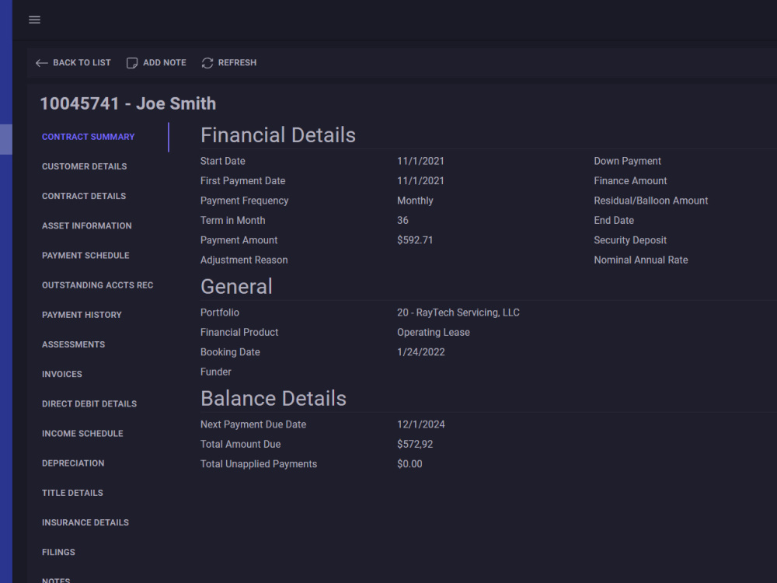Click the booking date 1/24/2022
Viewport: 777px width, 583px height.
click(x=420, y=352)
